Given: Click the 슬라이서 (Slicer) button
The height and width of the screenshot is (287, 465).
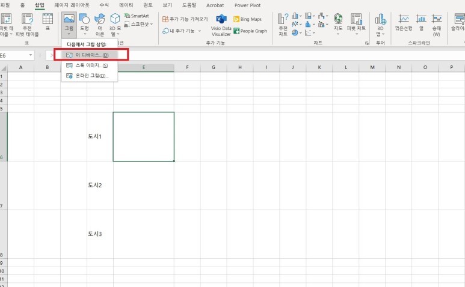Looking at the screenshot, I should point(458,22).
